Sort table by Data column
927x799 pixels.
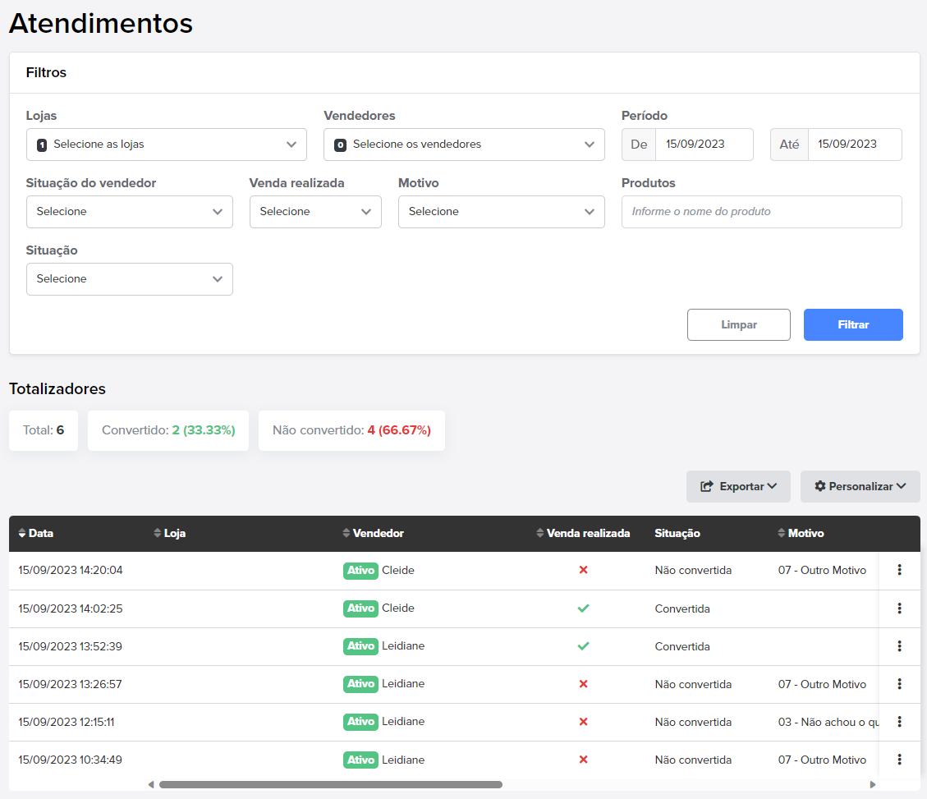click(35, 533)
